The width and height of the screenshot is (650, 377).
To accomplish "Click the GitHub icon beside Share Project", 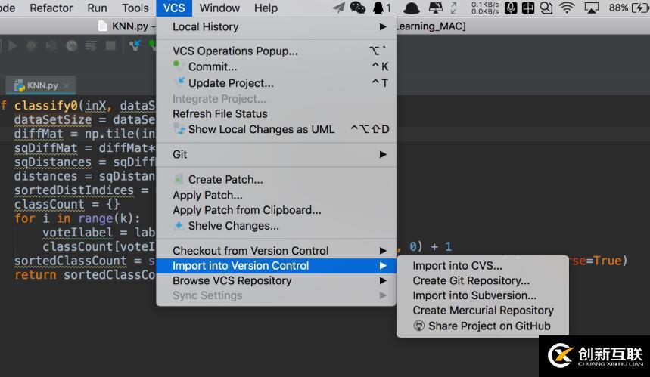I will click(419, 326).
